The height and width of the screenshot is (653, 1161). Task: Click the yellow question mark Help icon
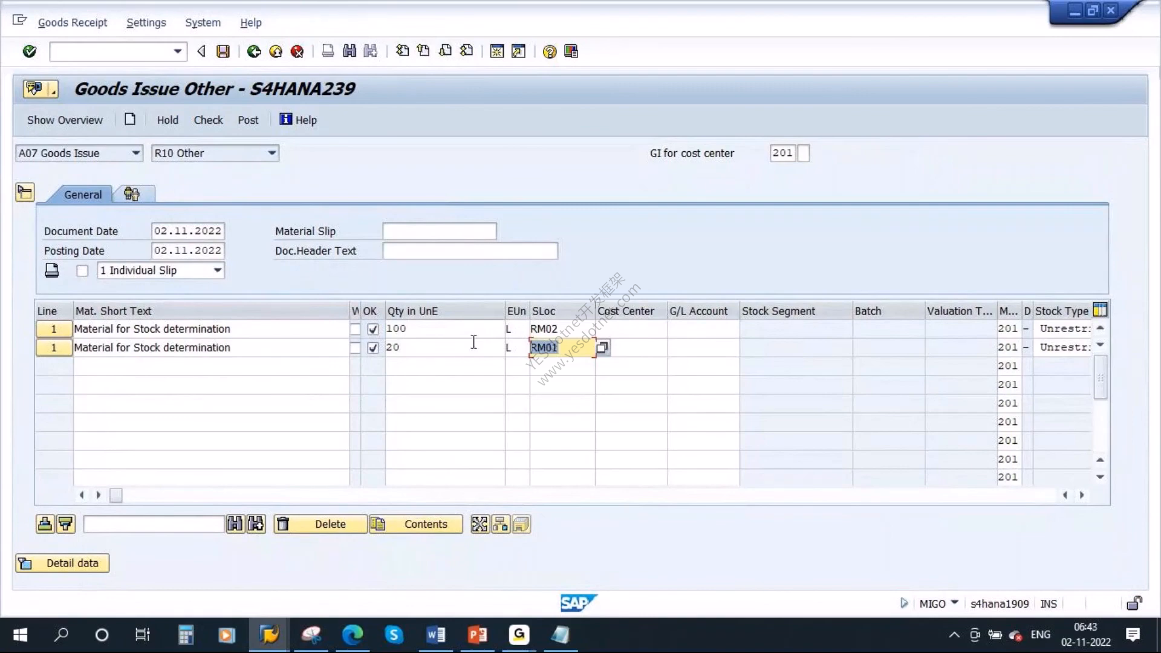(x=549, y=51)
